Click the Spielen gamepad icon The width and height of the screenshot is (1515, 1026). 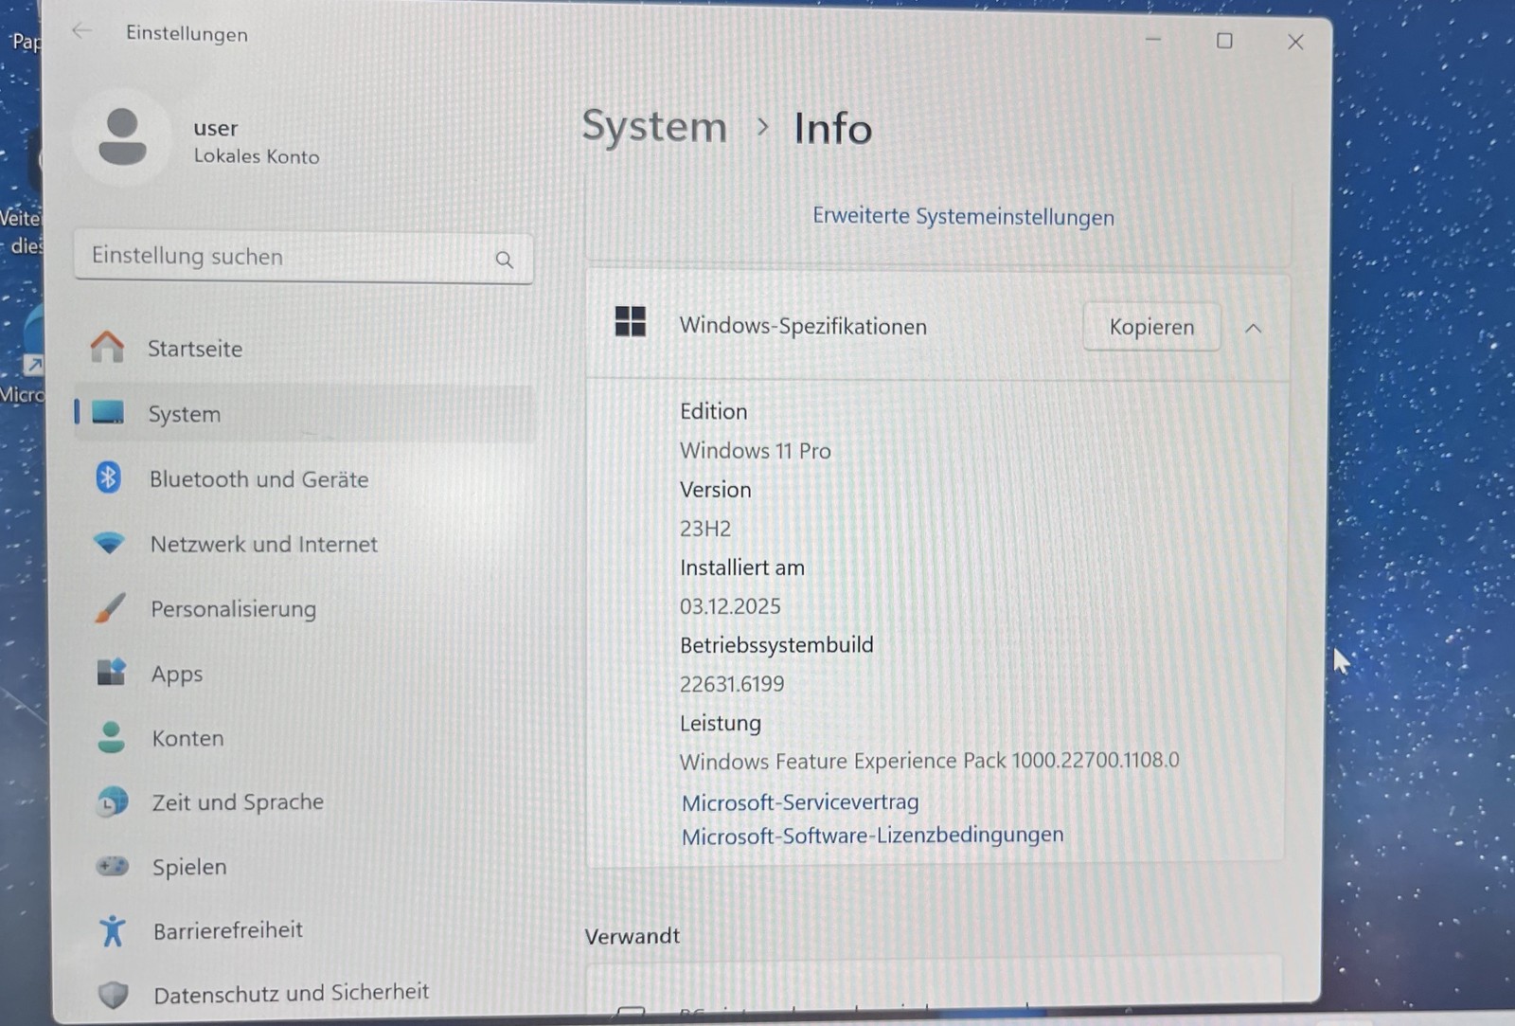point(113,866)
